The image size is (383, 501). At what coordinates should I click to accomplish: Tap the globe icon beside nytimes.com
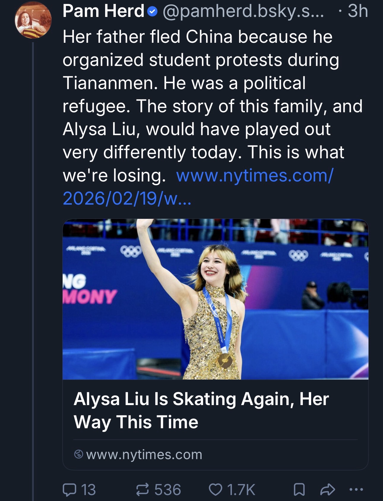(79, 454)
